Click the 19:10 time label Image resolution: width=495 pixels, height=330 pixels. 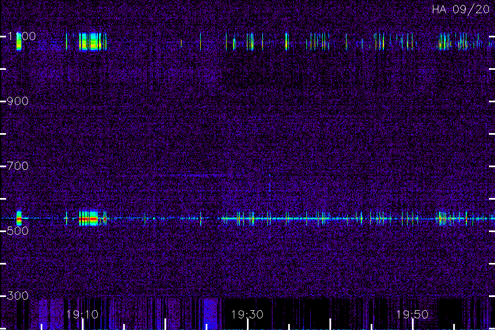[82, 314]
